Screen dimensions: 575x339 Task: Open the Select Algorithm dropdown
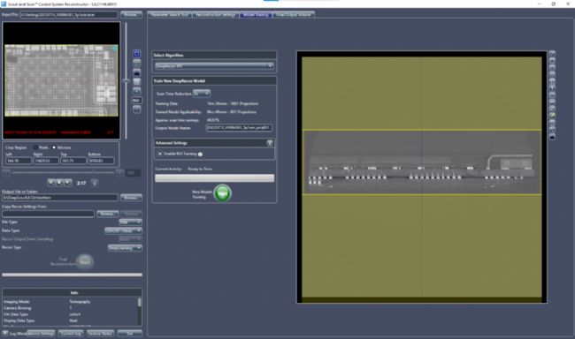point(215,66)
